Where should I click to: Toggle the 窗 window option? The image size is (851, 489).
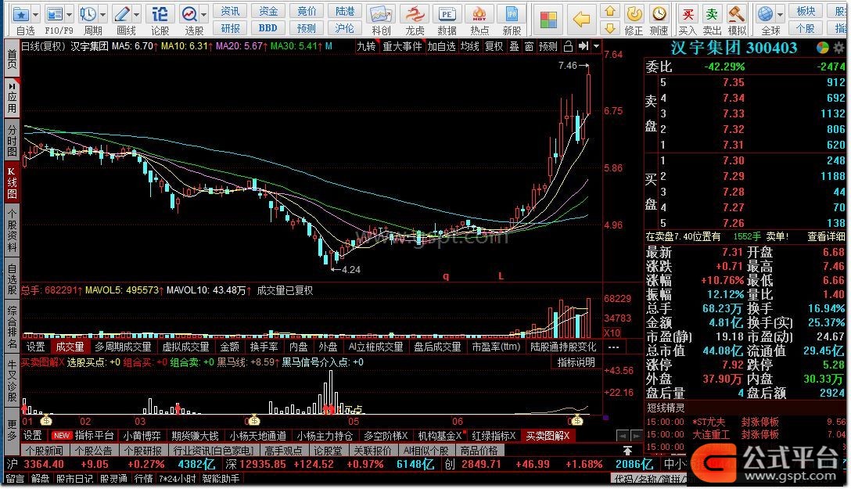point(530,47)
